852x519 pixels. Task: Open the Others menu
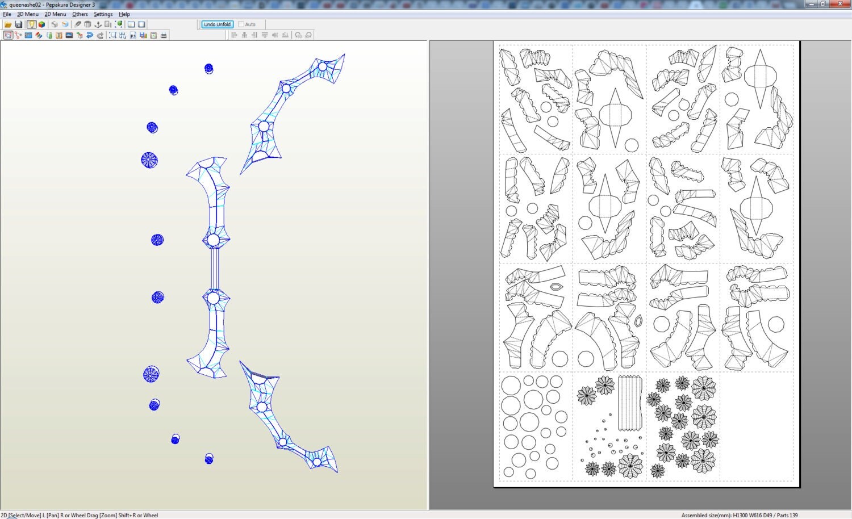pos(80,14)
